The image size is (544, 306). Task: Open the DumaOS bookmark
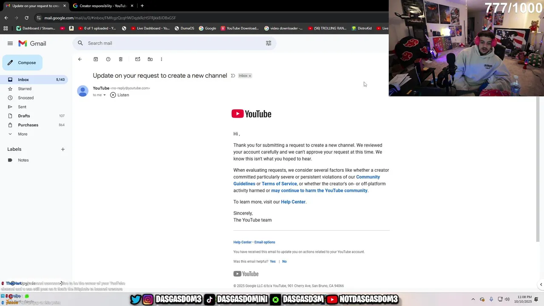pyautogui.click(x=184, y=28)
